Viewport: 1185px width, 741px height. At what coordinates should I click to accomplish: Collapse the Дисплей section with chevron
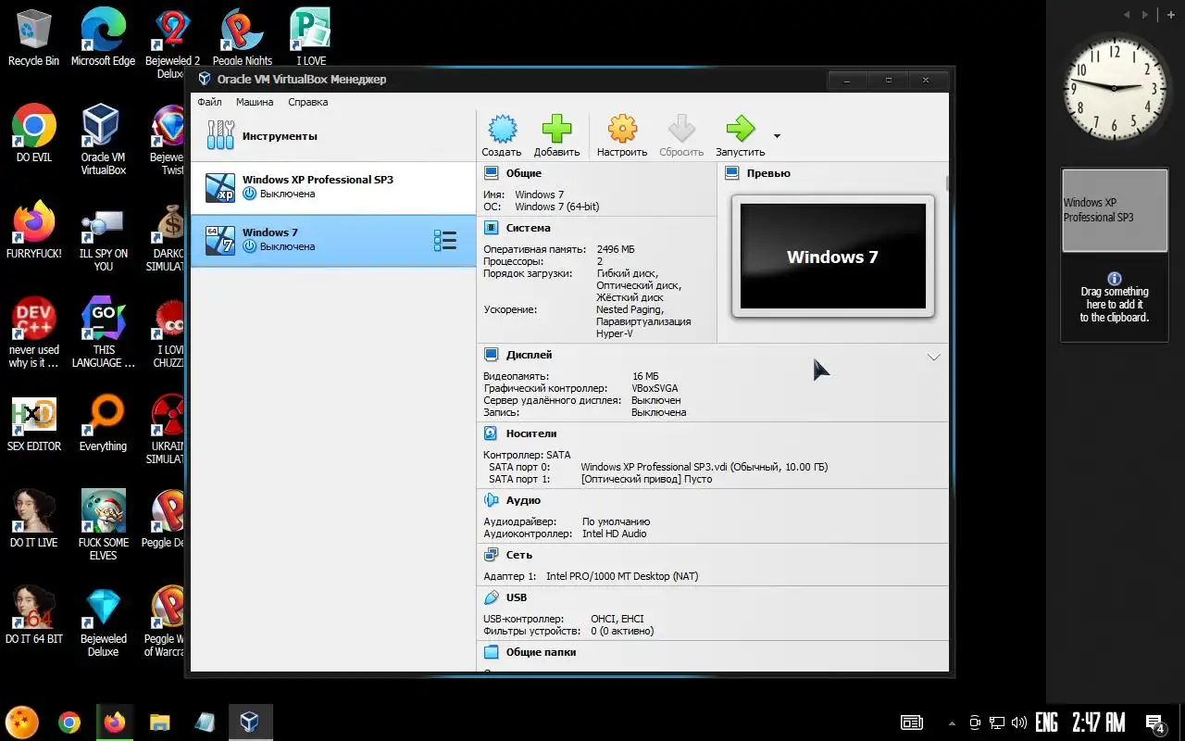tap(933, 357)
